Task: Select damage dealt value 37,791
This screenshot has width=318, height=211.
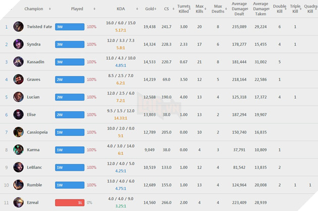Action: 239,150
